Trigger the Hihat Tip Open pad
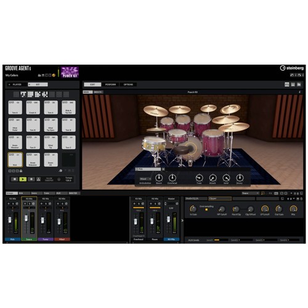The image size is (308, 308). [51, 125]
